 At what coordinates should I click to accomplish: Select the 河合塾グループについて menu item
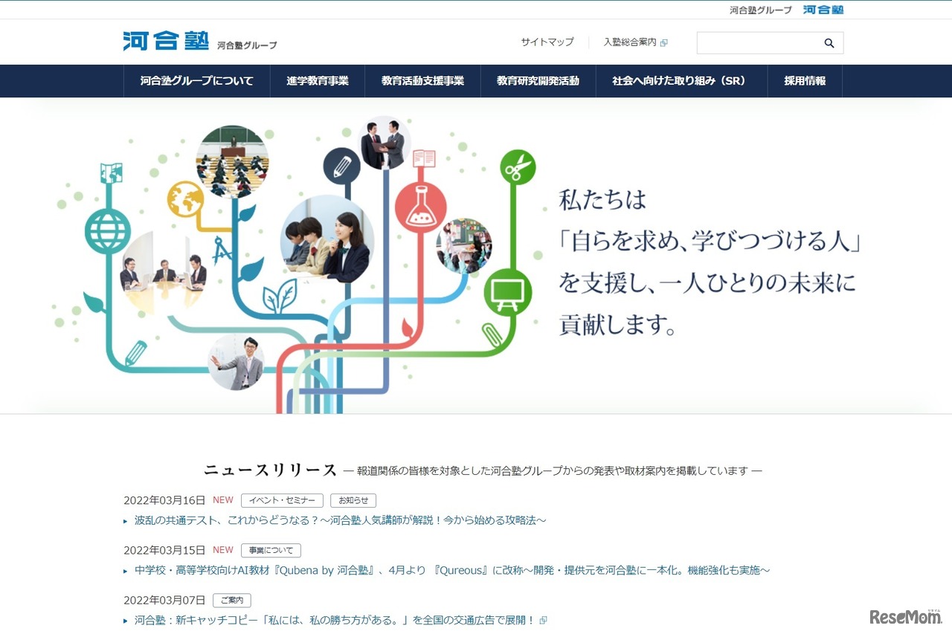coord(196,81)
